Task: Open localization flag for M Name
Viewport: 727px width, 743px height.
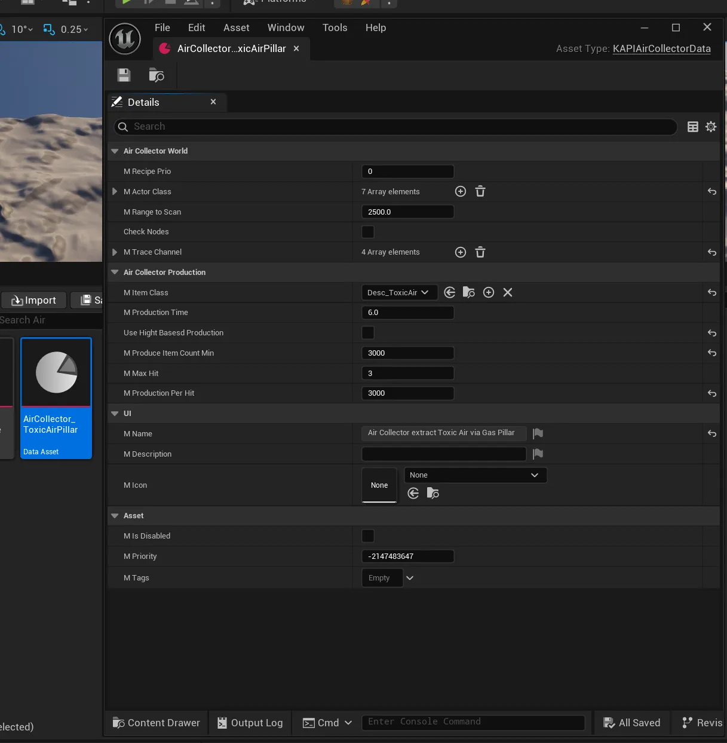Action: tap(538, 433)
